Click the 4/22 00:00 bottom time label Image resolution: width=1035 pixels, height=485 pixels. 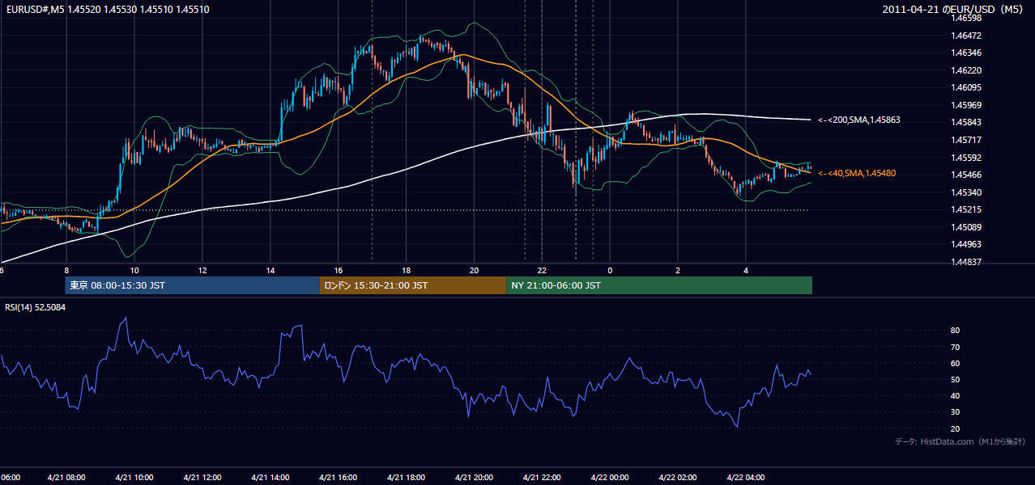pyautogui.click(x=611, y=477)
